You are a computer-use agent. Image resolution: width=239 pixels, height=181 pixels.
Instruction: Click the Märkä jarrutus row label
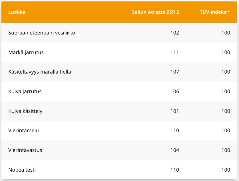(26, 52)
